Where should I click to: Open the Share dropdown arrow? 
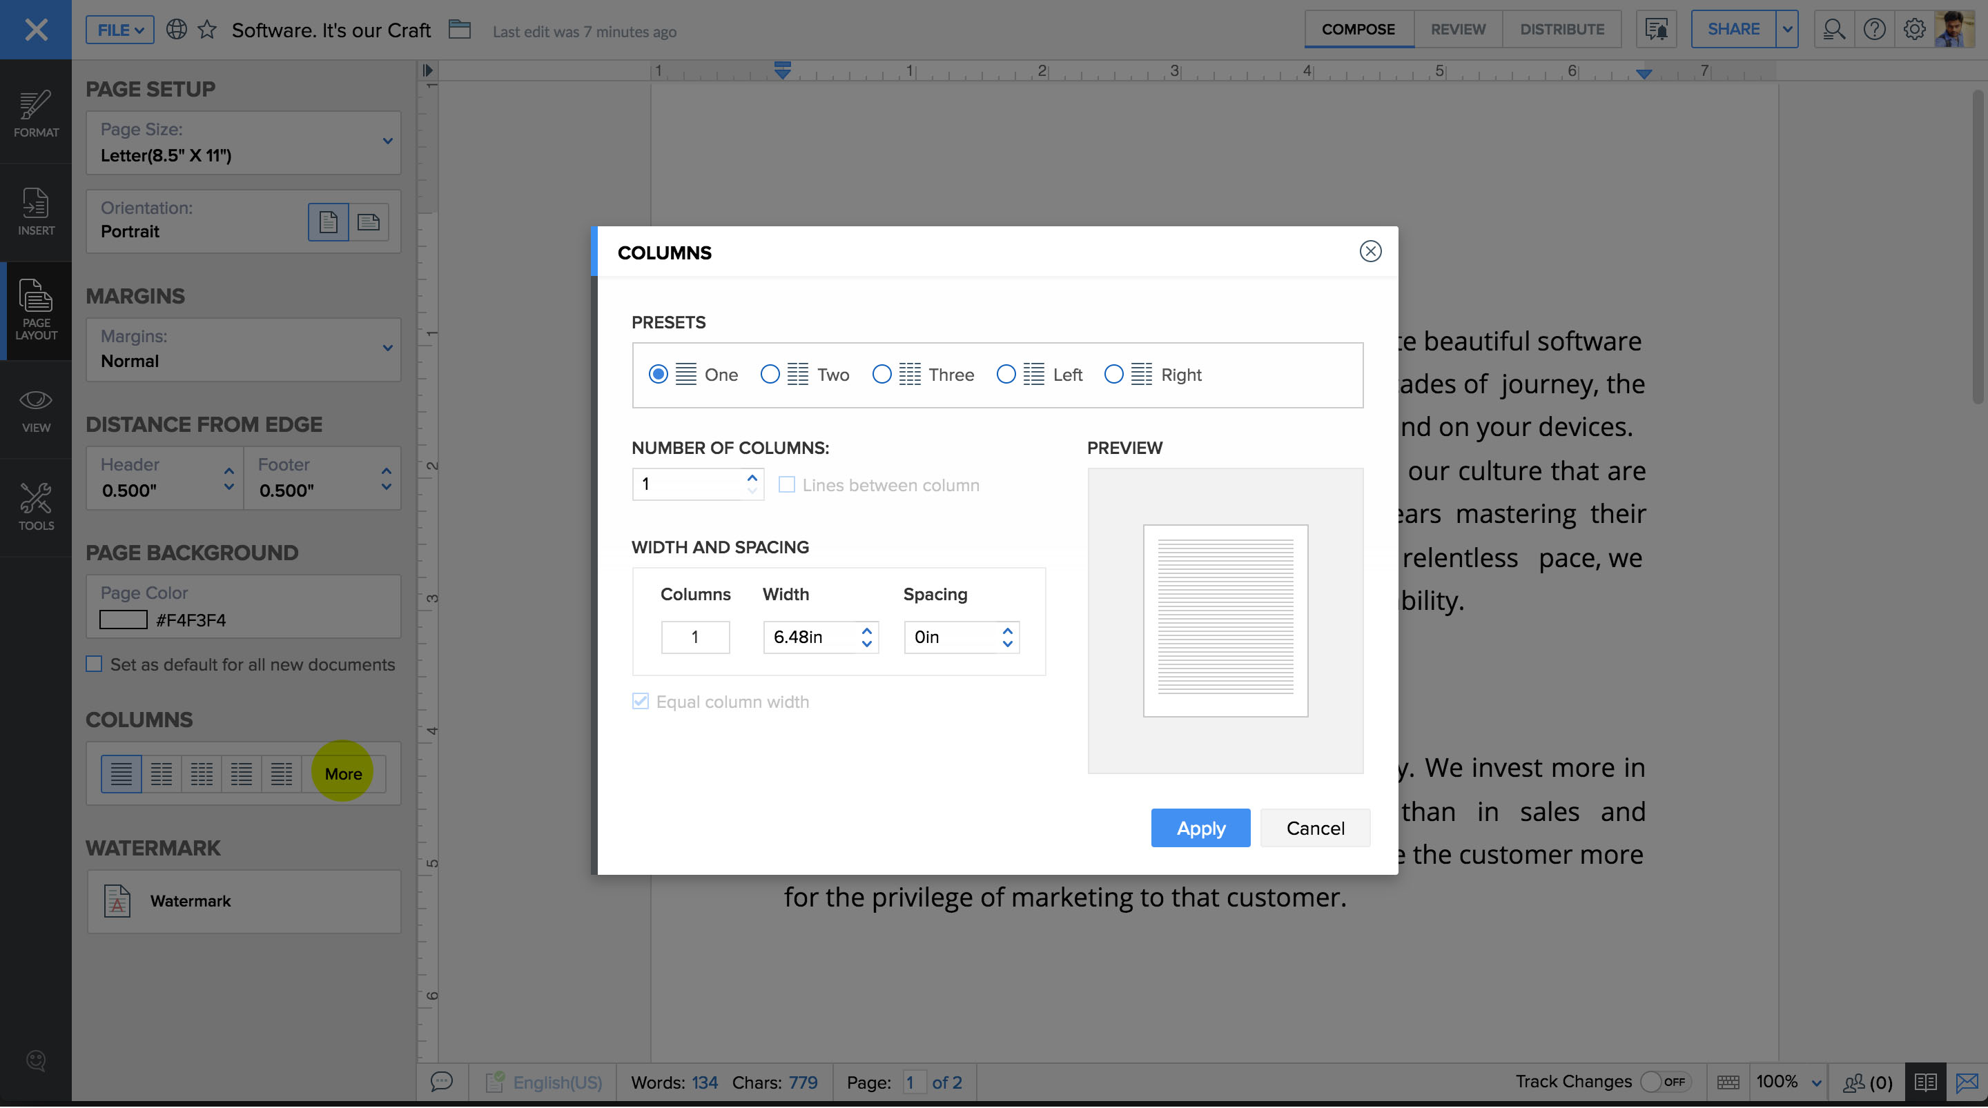1786,29
